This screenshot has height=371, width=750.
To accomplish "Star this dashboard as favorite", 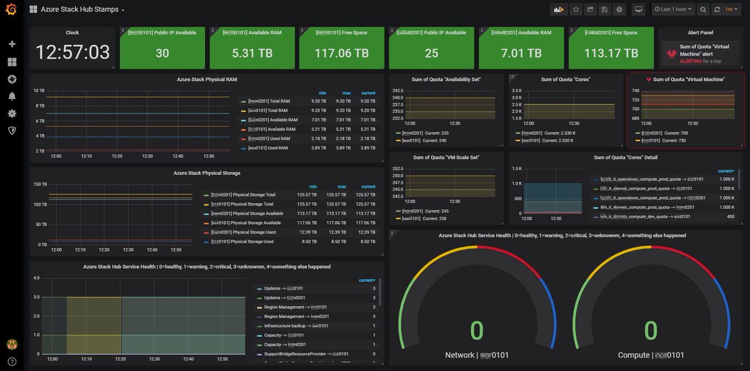I will [576, 9].
